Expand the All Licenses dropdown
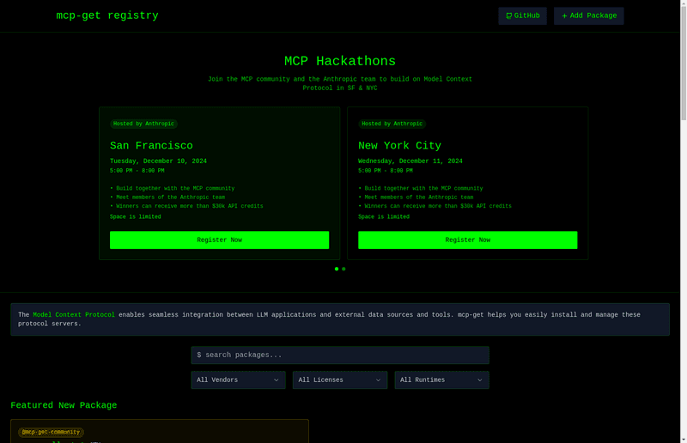 click(x=340, y=380)
